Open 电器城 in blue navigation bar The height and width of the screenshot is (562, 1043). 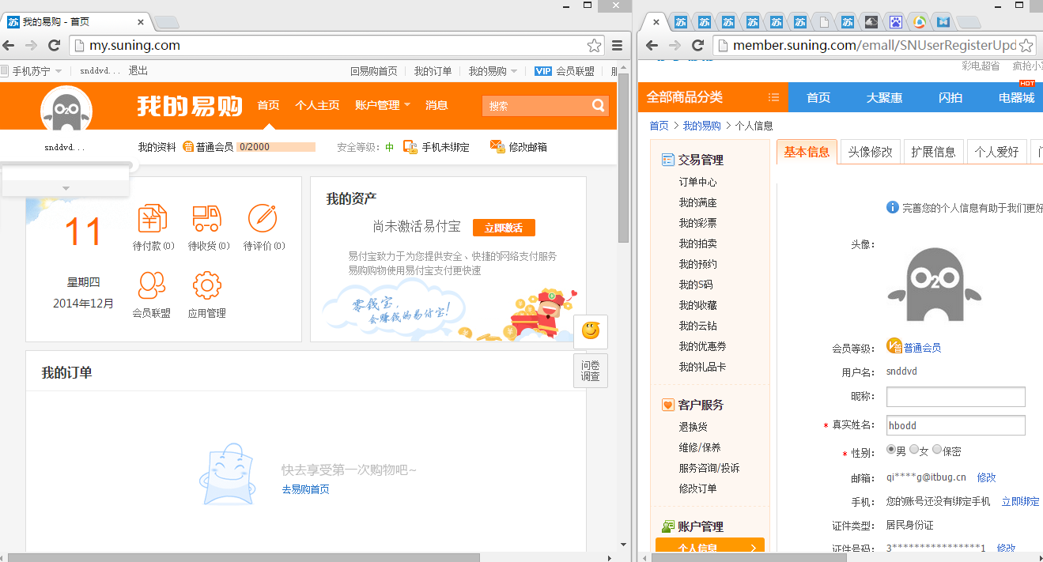[x=1016, y=97]
